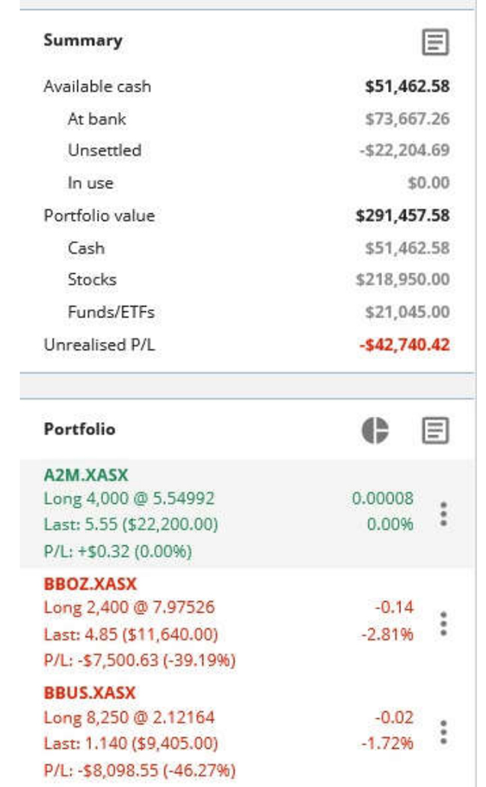
Task: Open the Portfolio pie chart view
Action: tap(375, 430)
